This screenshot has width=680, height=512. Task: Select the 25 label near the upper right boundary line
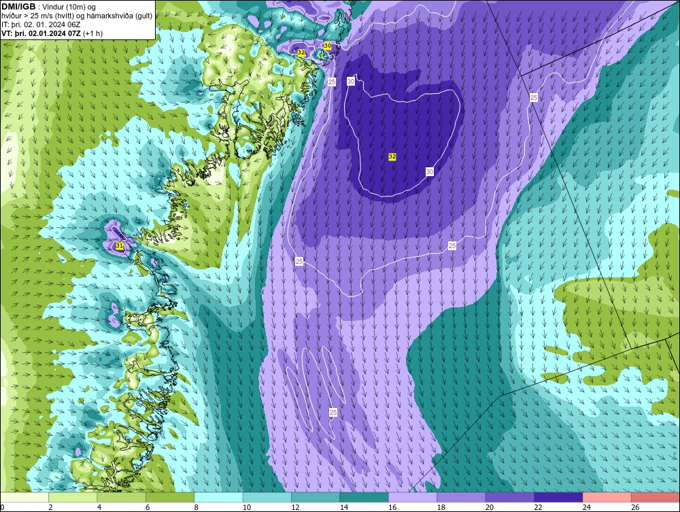534,97
